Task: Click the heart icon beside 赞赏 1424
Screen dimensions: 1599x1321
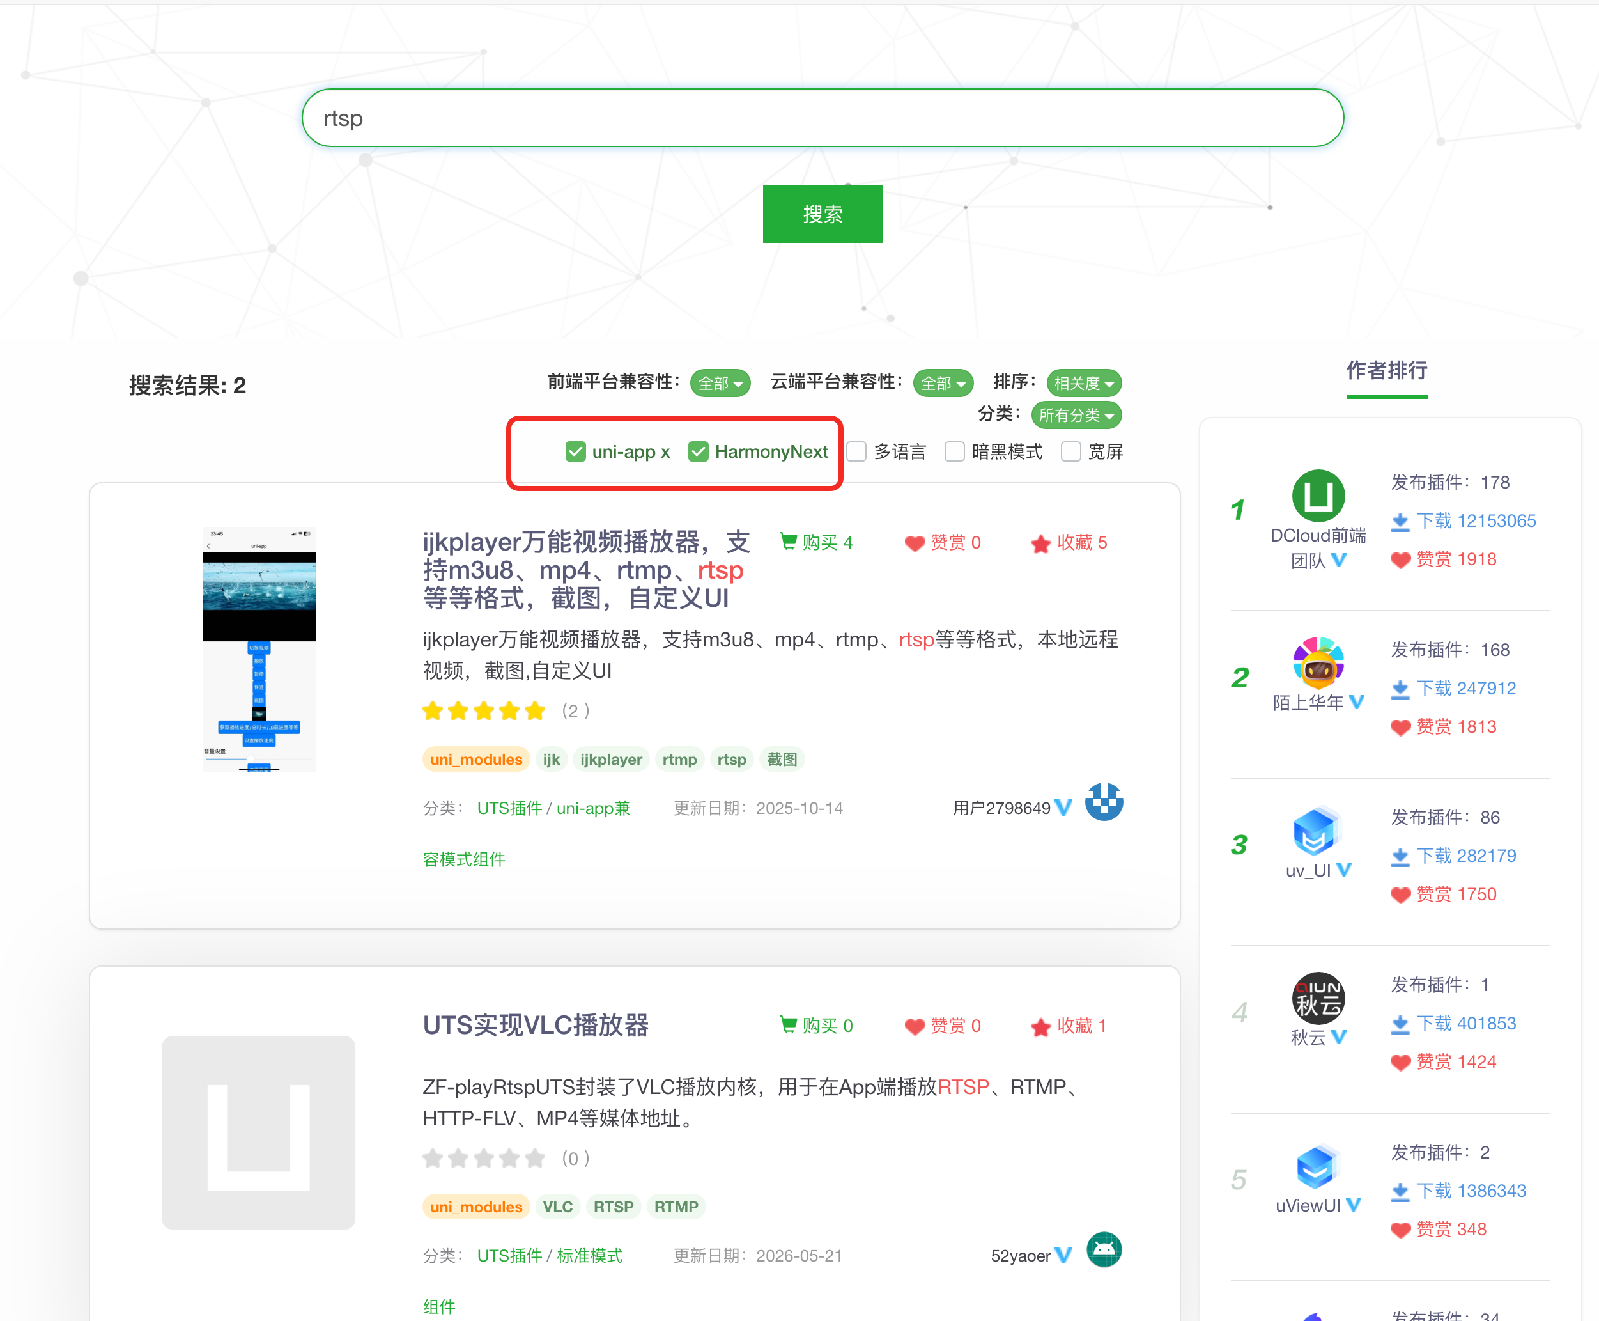Action: pos(1400,1062)
